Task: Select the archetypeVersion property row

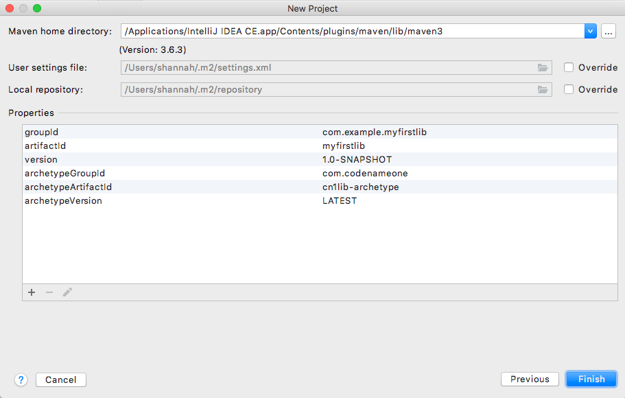Action: point(206,200)
